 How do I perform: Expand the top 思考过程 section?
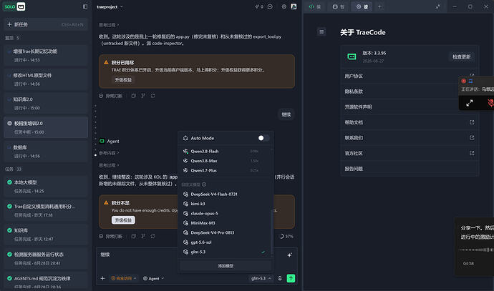pos(109,25)
